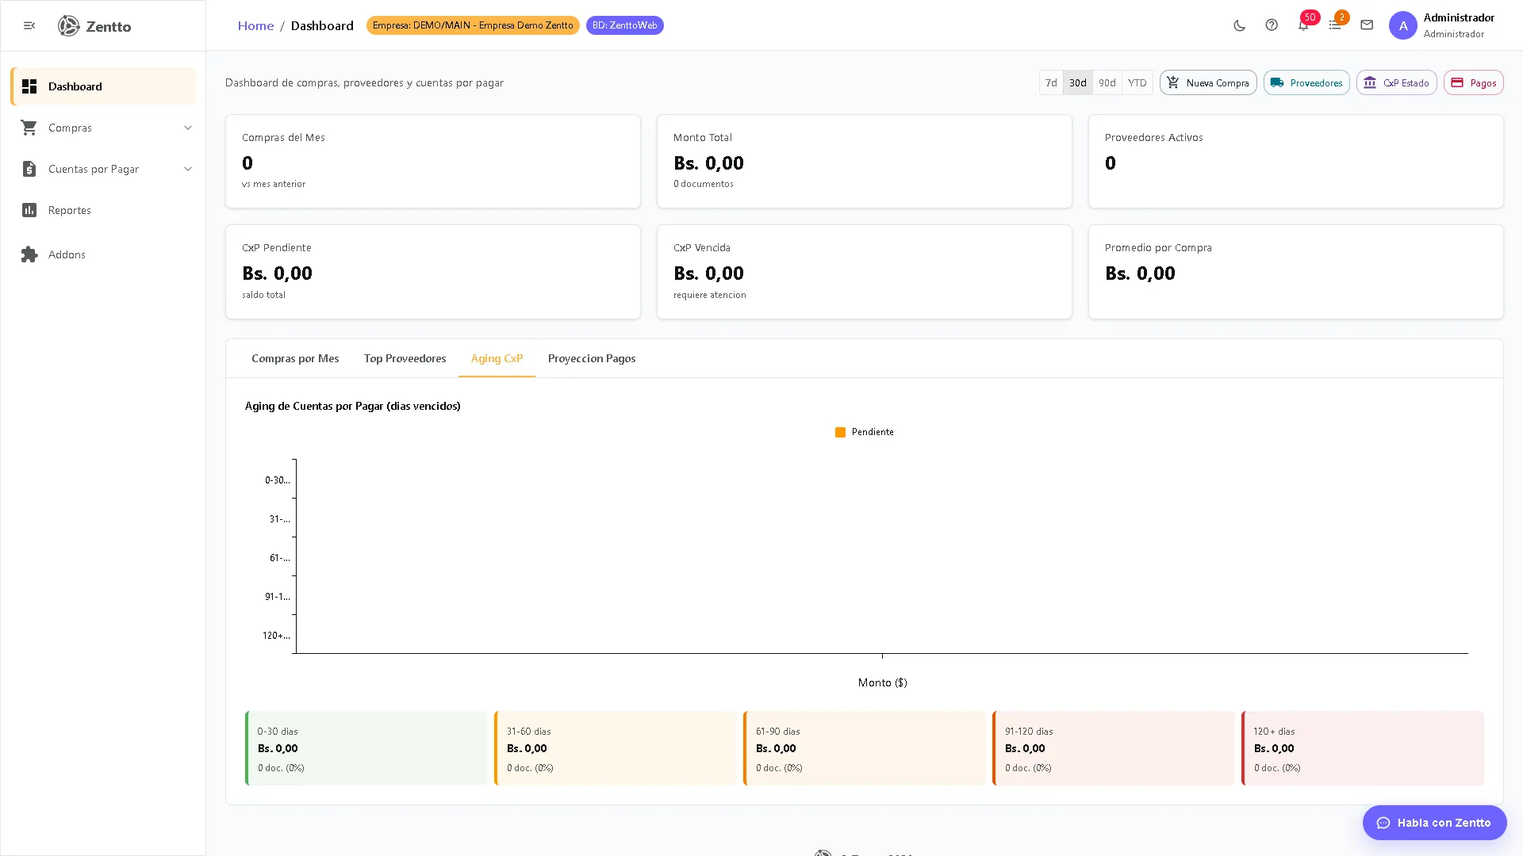Select the 30d time range
Screen dimensions: 1523x856
[x=1078, y=82]
